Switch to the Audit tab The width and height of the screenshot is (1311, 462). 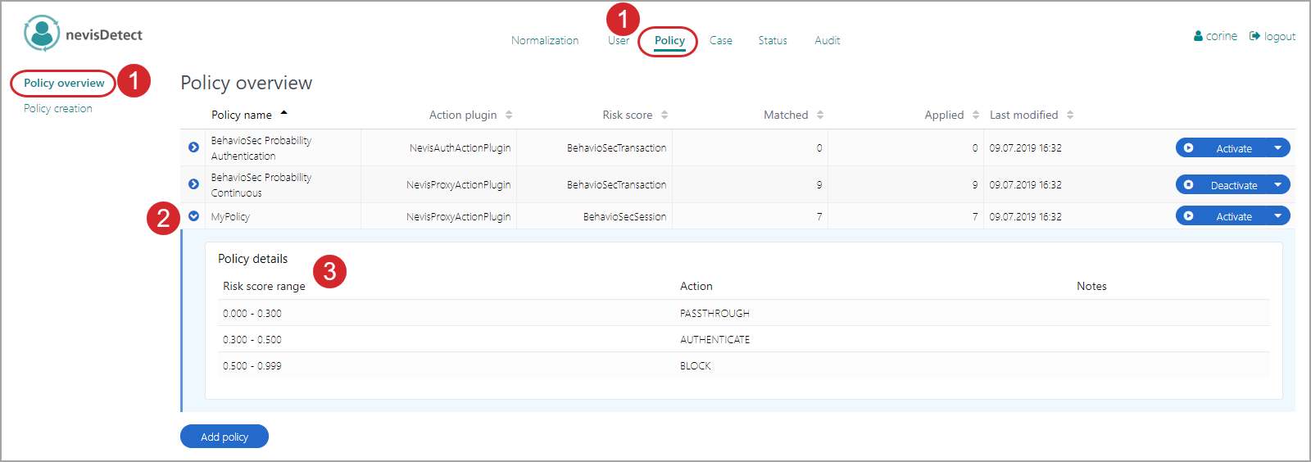point(827,40)
